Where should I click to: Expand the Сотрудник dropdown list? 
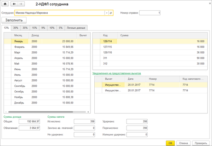107,13
